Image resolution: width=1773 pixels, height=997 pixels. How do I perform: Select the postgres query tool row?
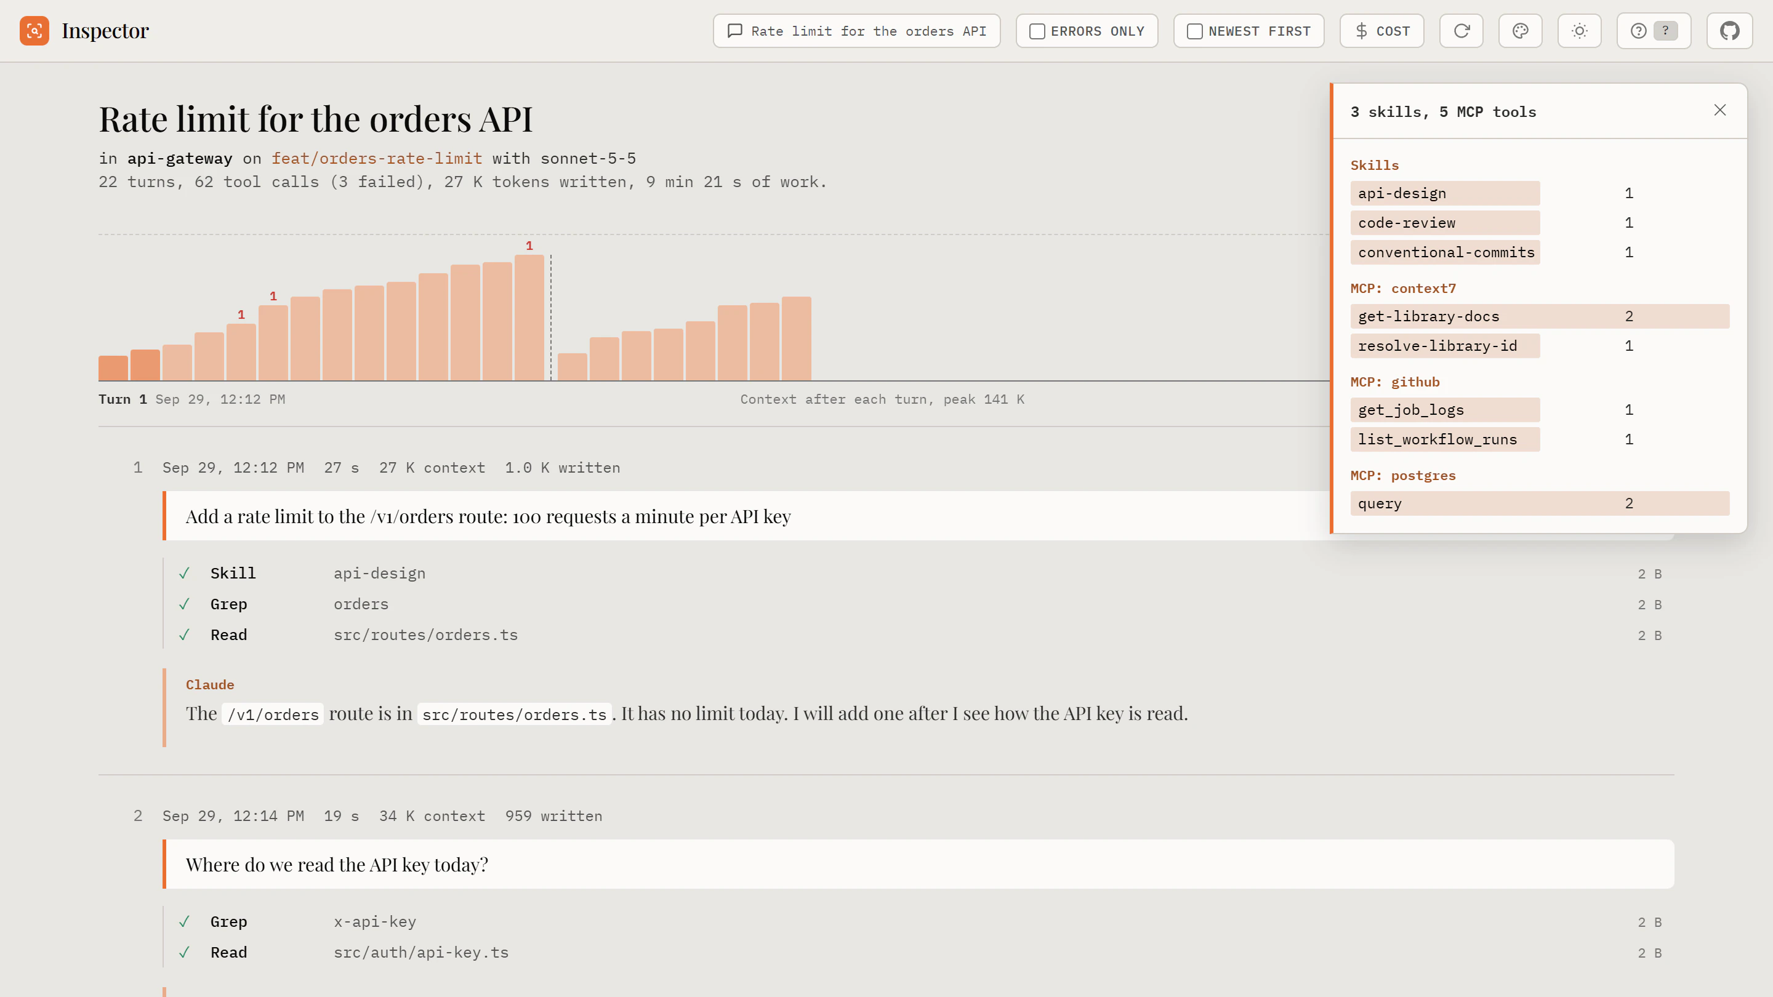coord(1540,503)
